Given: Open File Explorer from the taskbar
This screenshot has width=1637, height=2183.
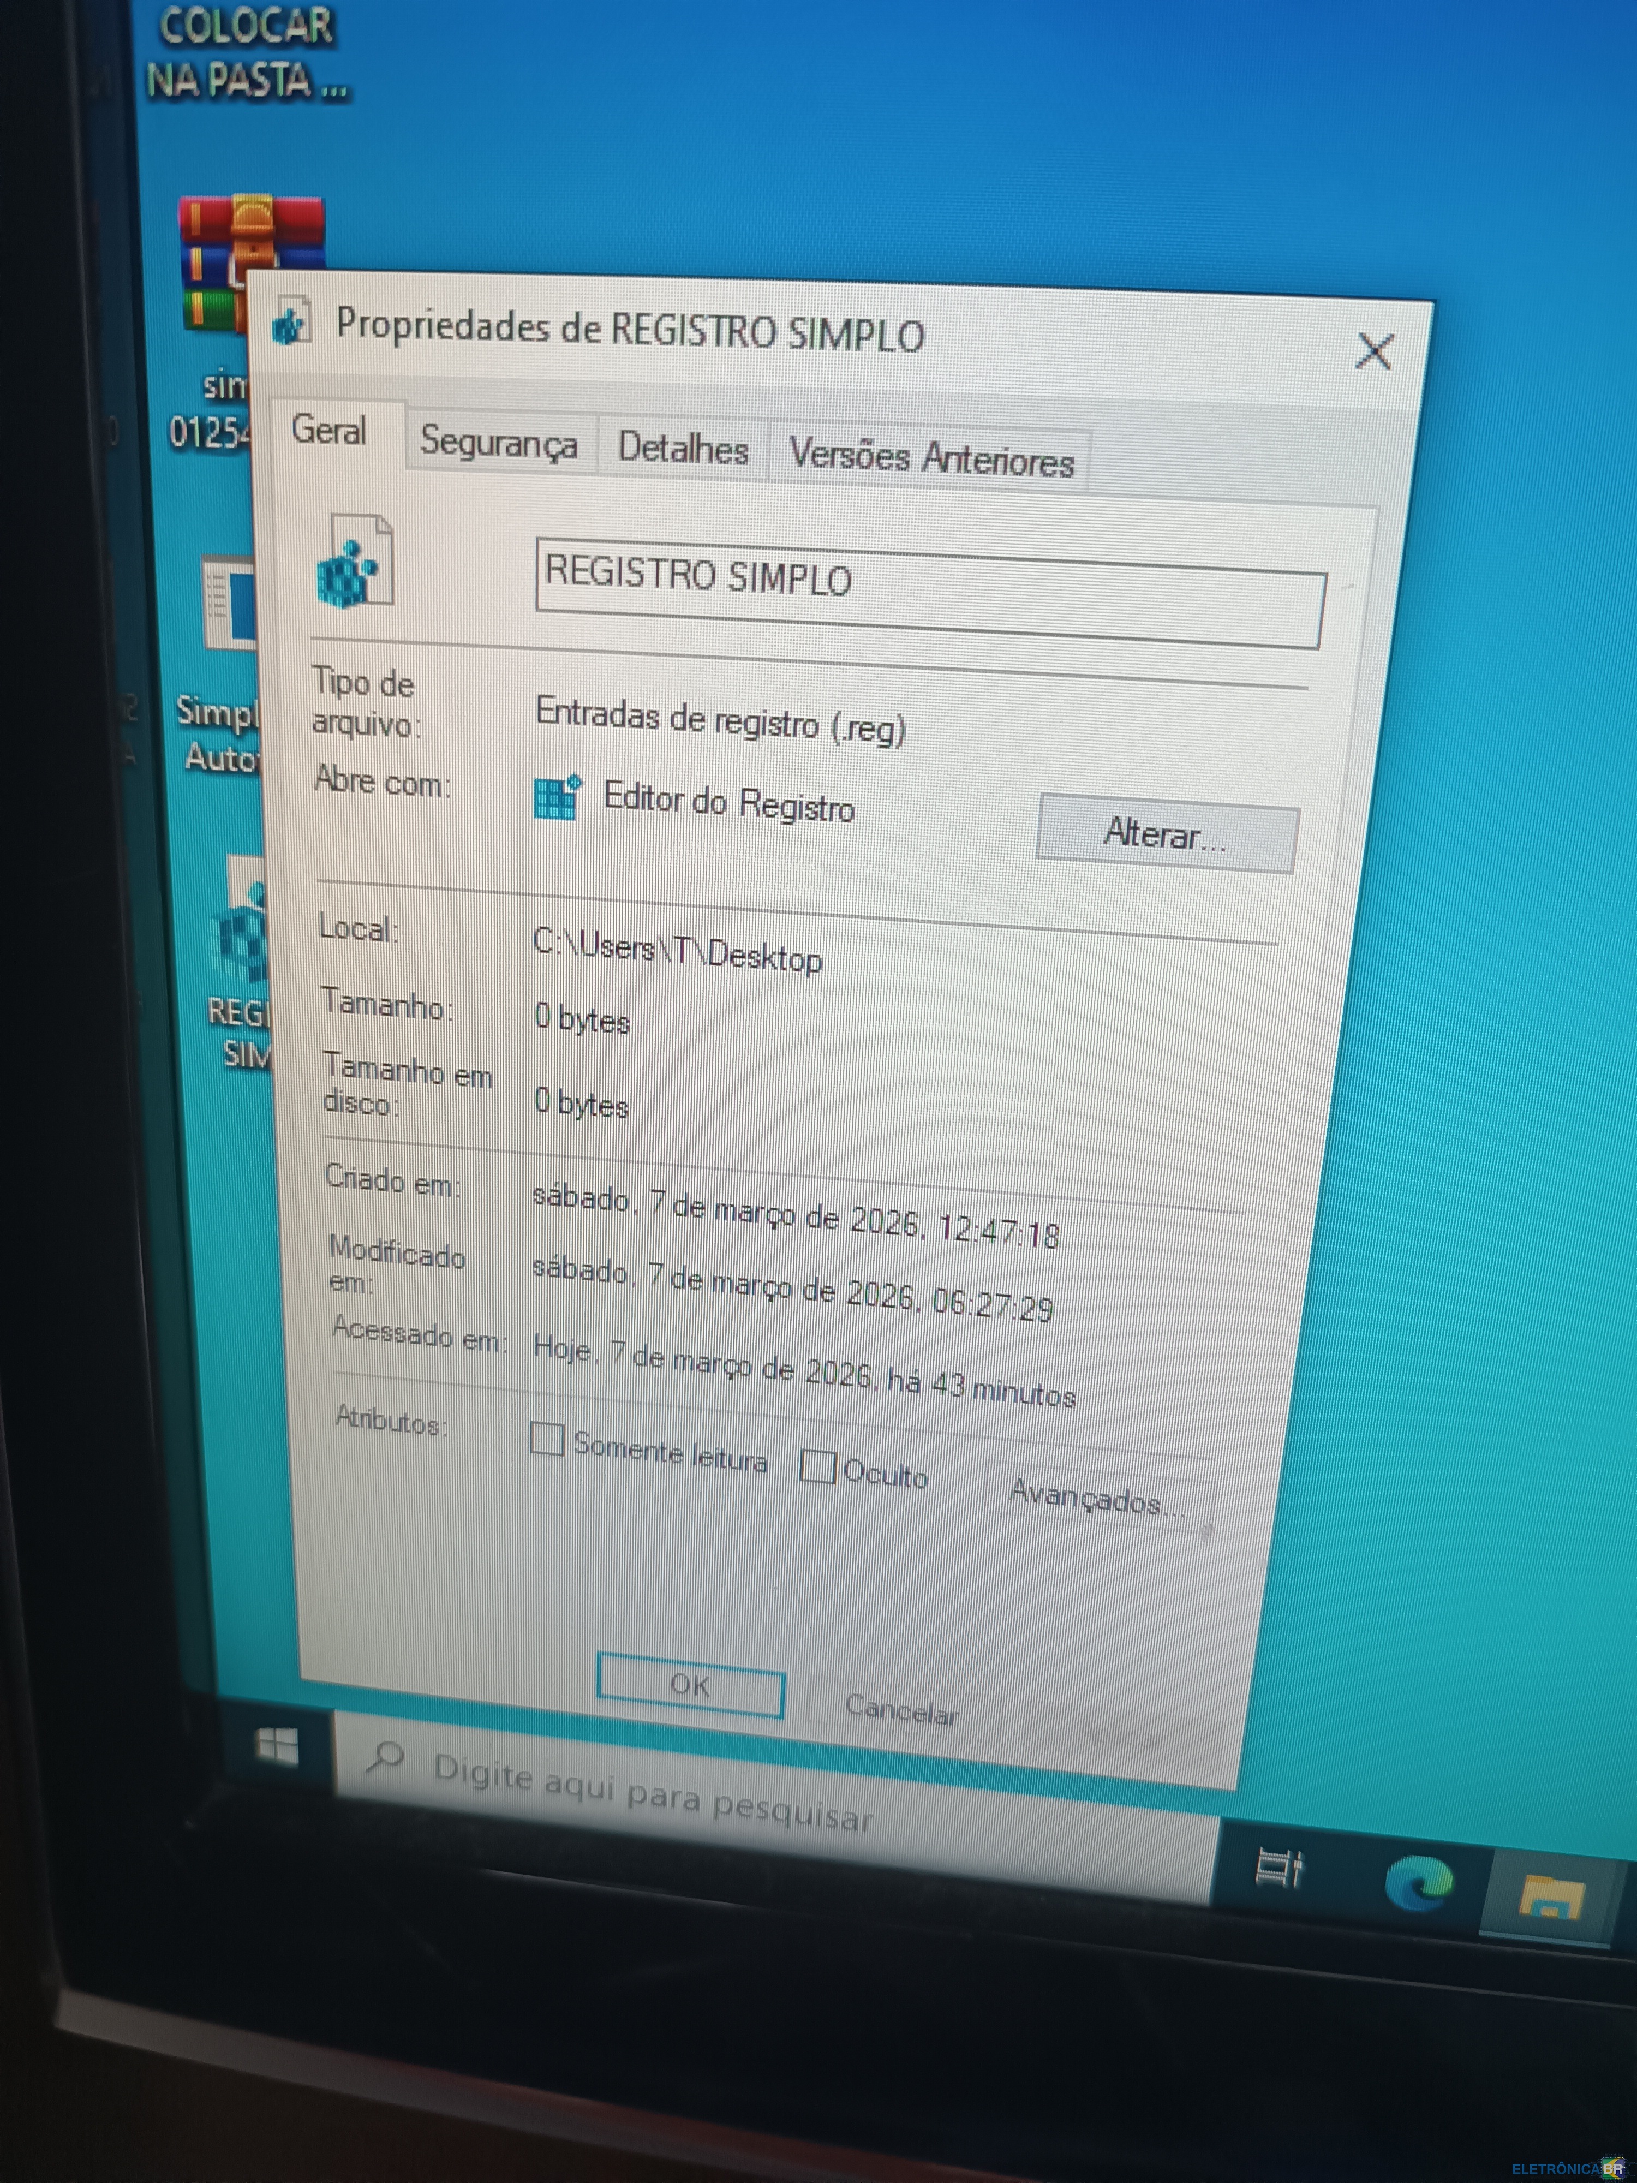Looking at the screenshot, I should [x=1550, y=1895].
